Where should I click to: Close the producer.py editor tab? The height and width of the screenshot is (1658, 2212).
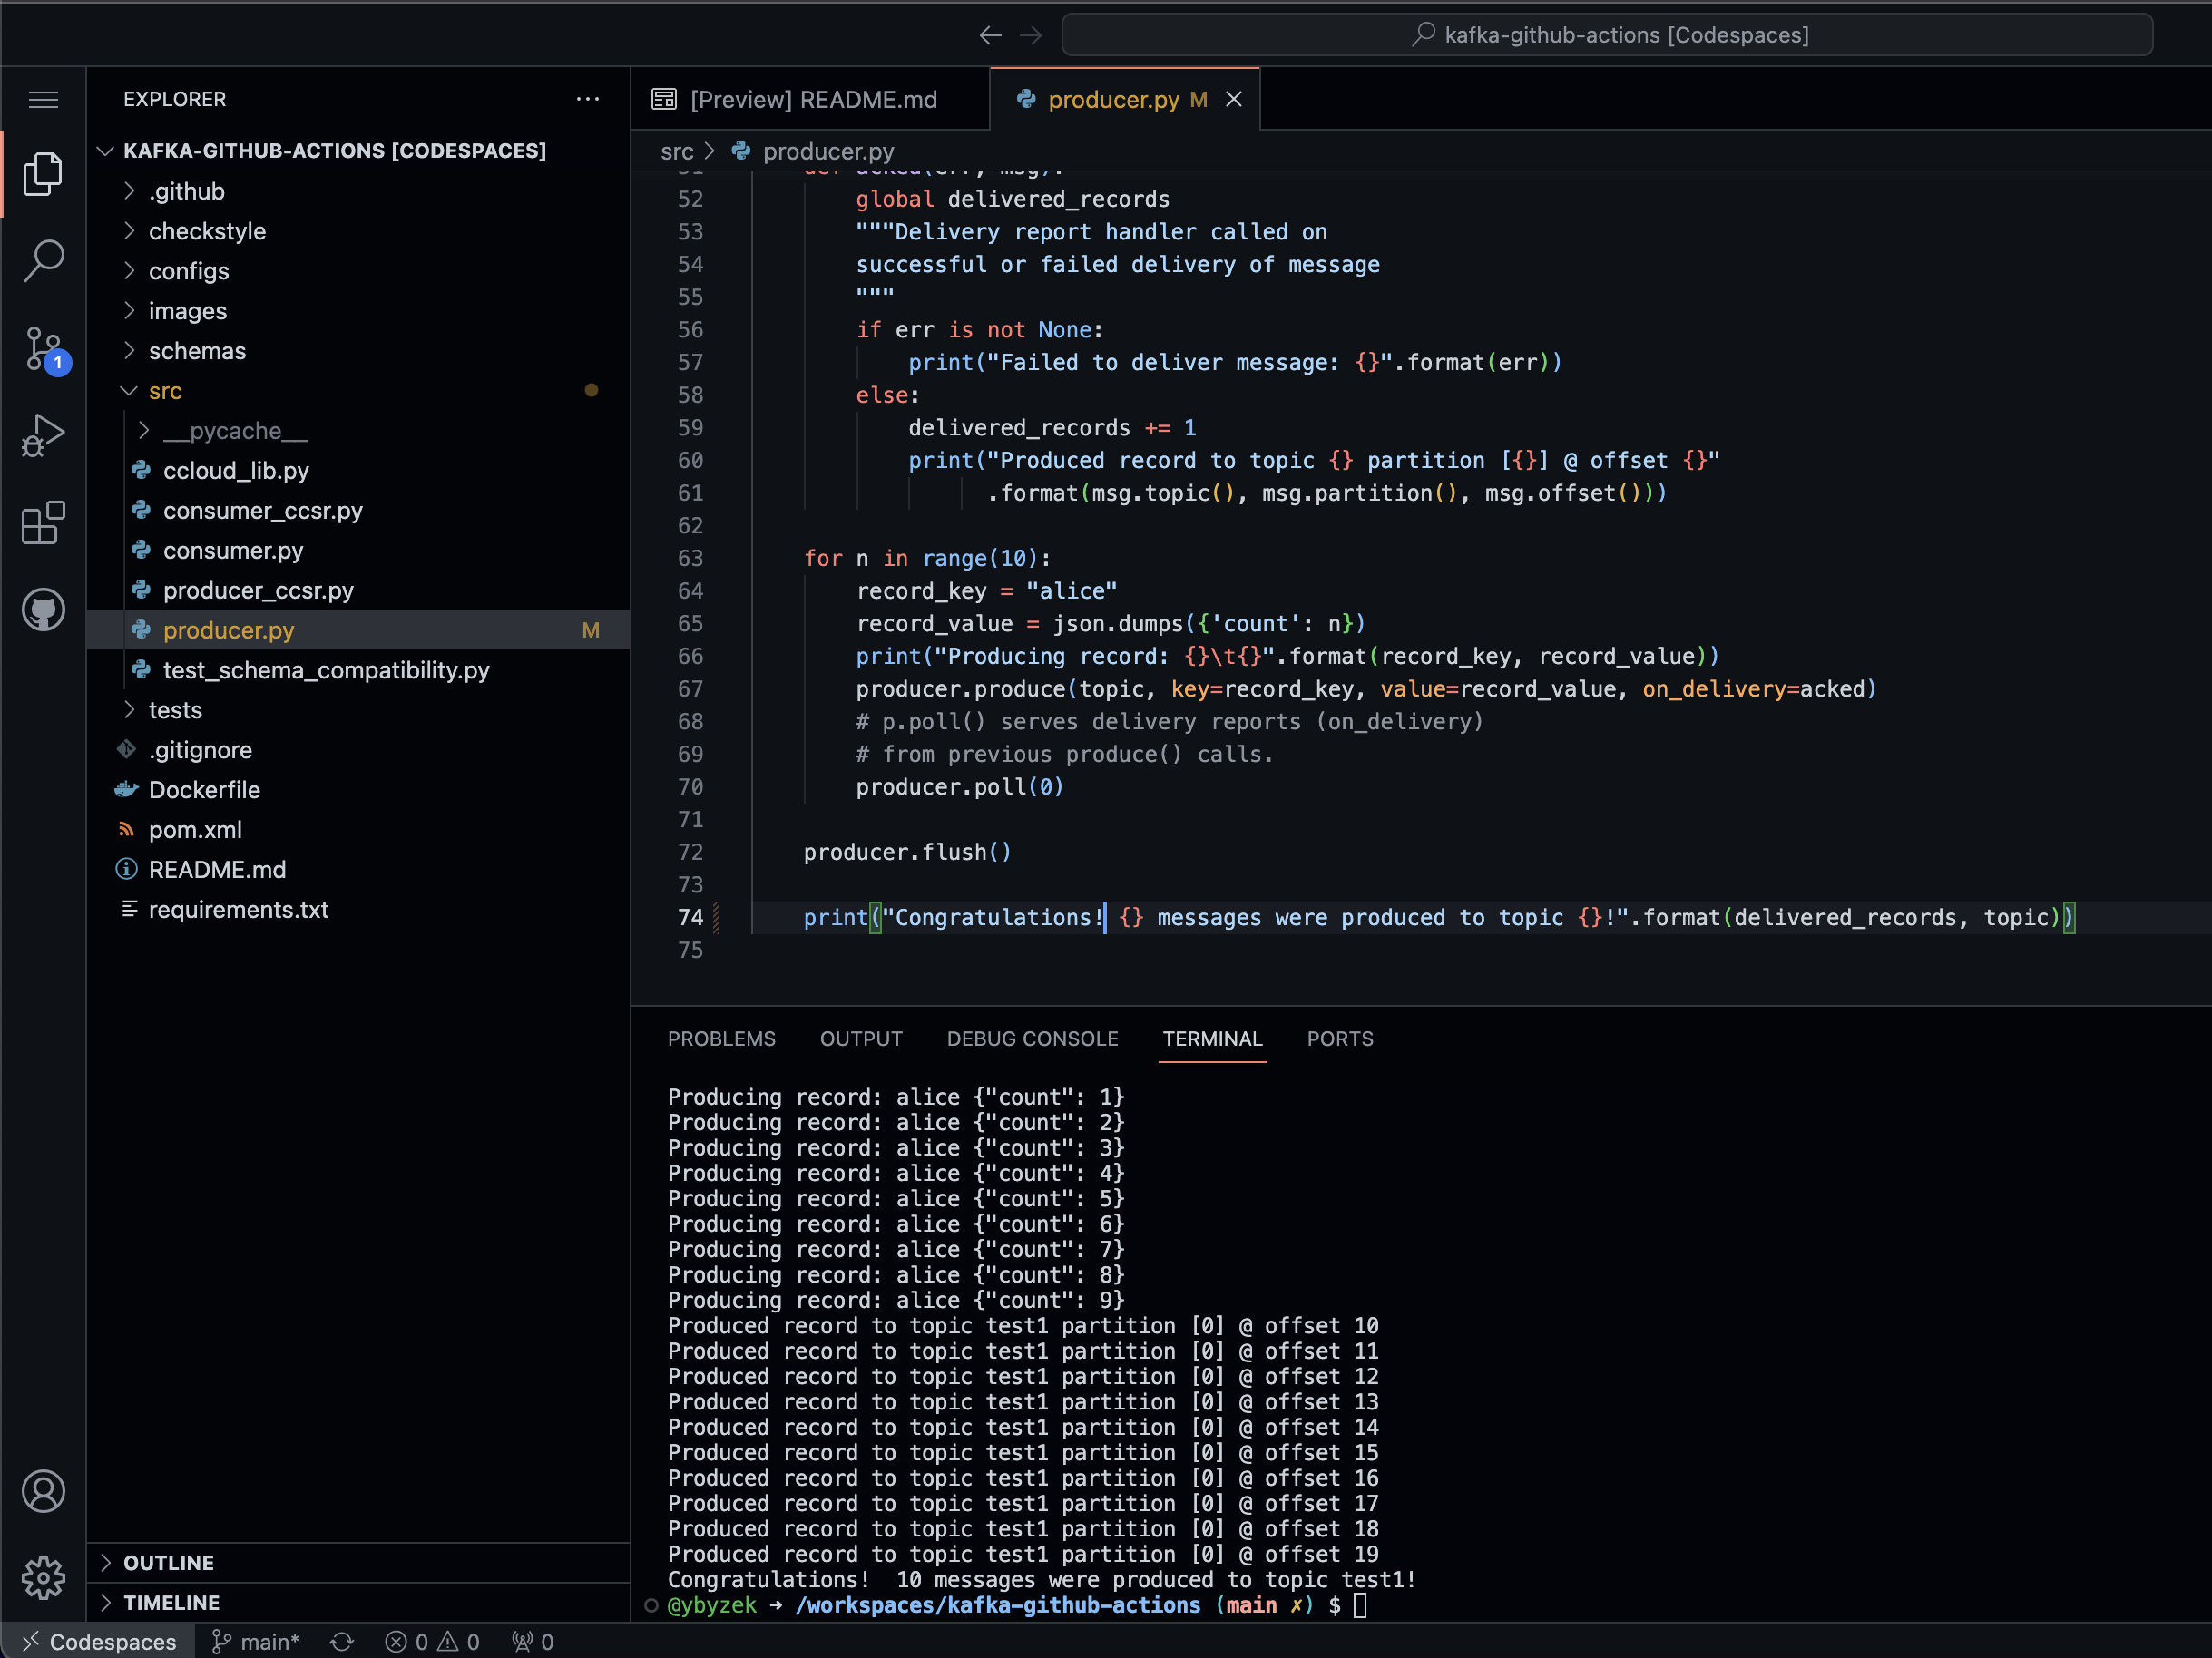[x=1234, y=99]
